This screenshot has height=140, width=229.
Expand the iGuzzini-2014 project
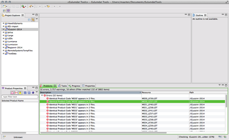tap(3, 29)
